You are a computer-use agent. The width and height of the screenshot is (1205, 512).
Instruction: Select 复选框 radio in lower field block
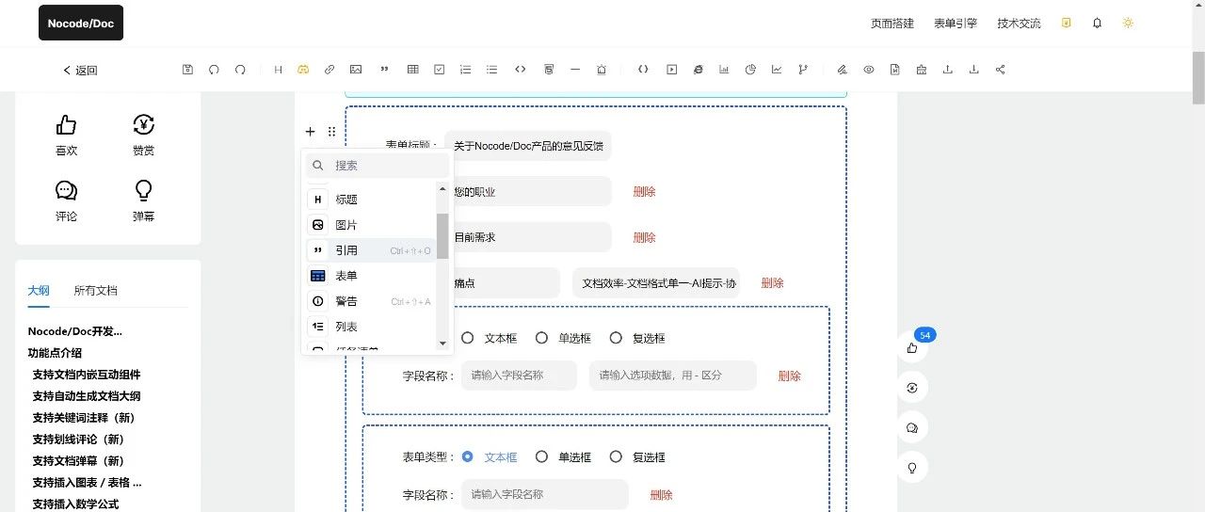[616, 456]
